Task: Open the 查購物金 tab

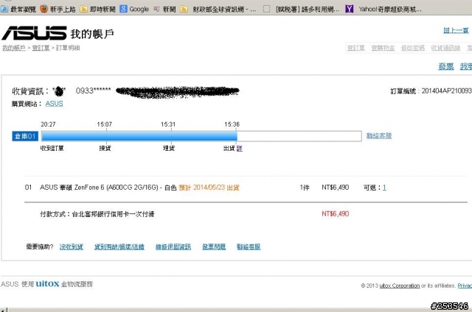Action: (383, 48)
